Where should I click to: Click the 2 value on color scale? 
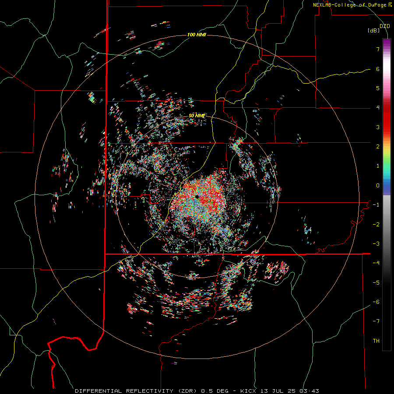(378, 147)
